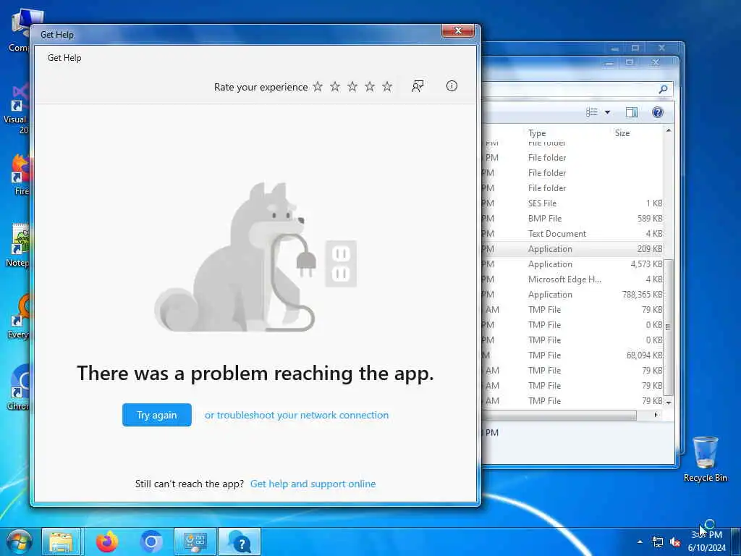The width and height of the screenshot is (741, 556).
Task: Select the Notepad++ desktop shortcut
Action: click(19, 246)
